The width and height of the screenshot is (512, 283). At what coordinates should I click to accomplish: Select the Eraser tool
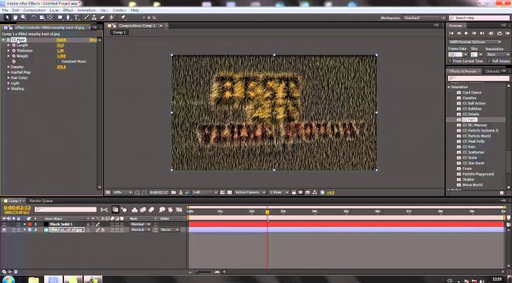[x=102, y=18]
